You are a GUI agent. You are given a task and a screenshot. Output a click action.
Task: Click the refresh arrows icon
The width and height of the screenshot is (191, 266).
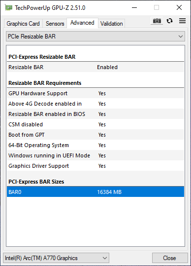(169, 21)
